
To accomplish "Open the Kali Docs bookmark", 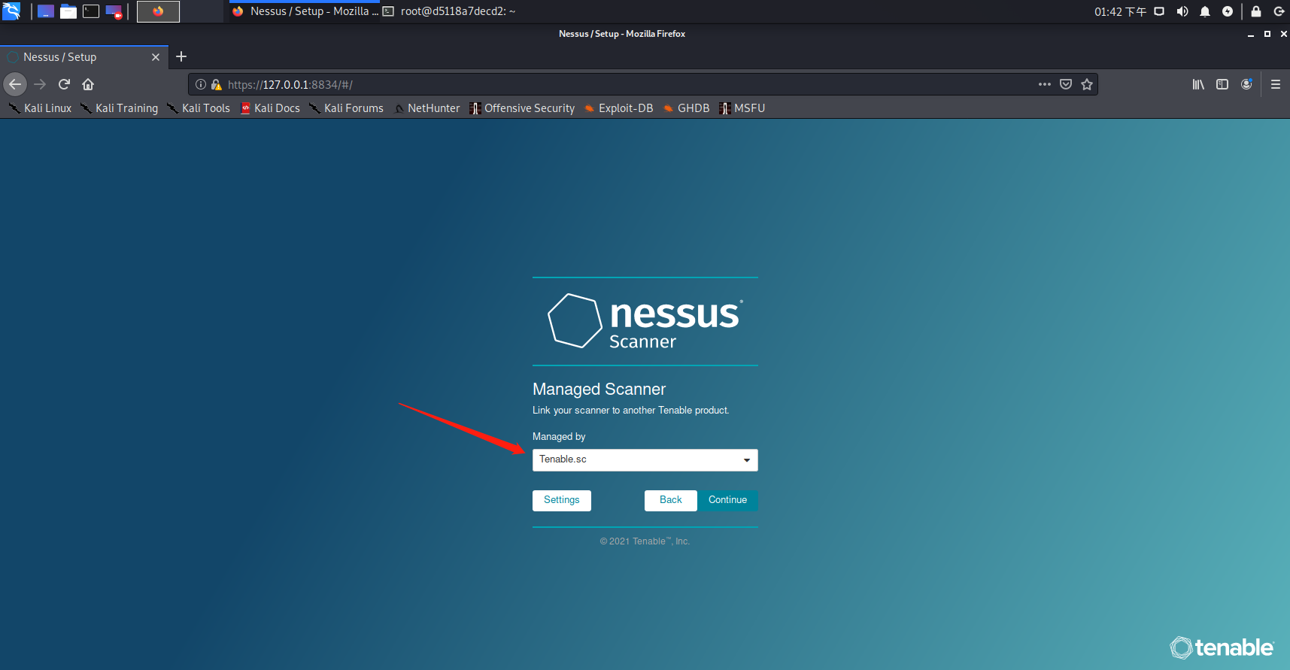I will (x=270, y=108).
